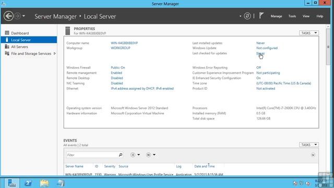Click NIC Teaming Disabled link
This screenshot has height=188, width=334.
point(117,84)
